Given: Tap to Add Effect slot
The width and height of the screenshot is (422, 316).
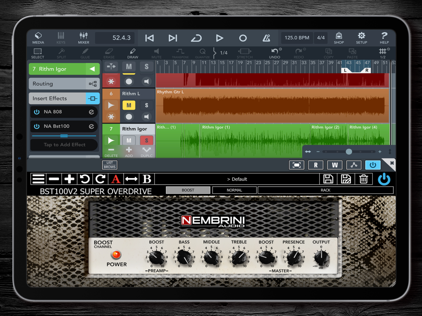Looking at the screenshot, I should click(x=64, y=145).
